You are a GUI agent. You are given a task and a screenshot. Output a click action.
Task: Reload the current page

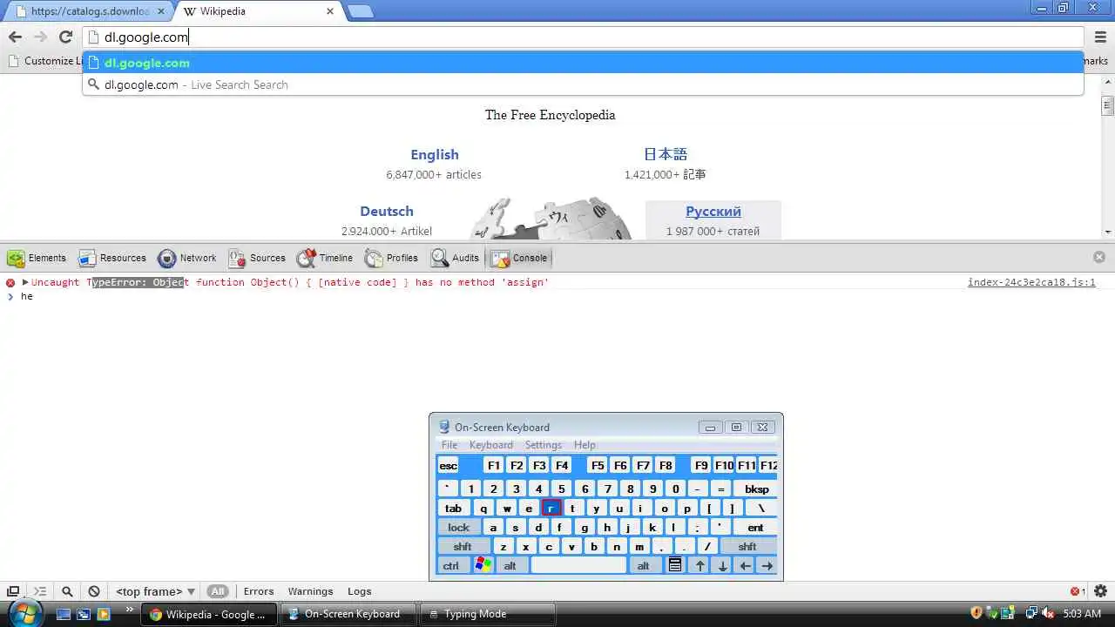pos(65,37)
